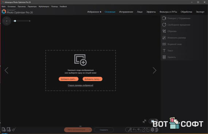The width and height of the screenshot is (208, 134).
Task: Open the Открыть примеры изображений link
Action: tap(80, 85)
